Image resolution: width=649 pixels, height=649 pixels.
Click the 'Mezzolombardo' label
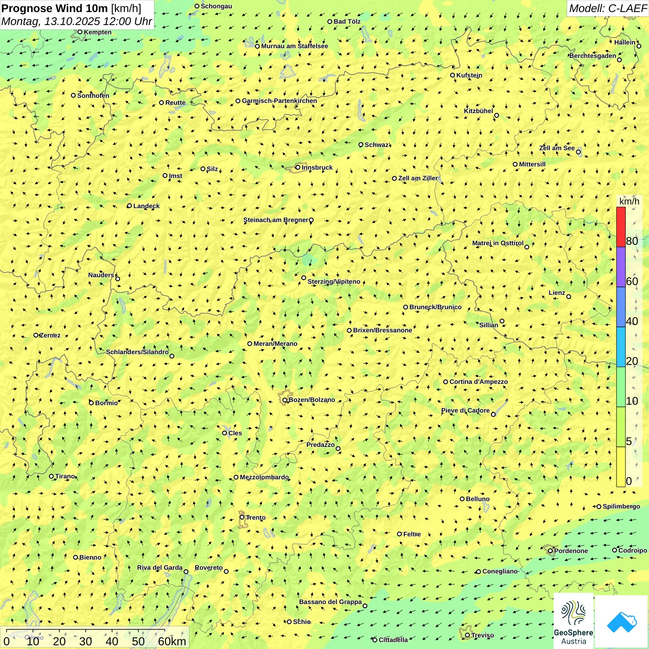(264, 477)
